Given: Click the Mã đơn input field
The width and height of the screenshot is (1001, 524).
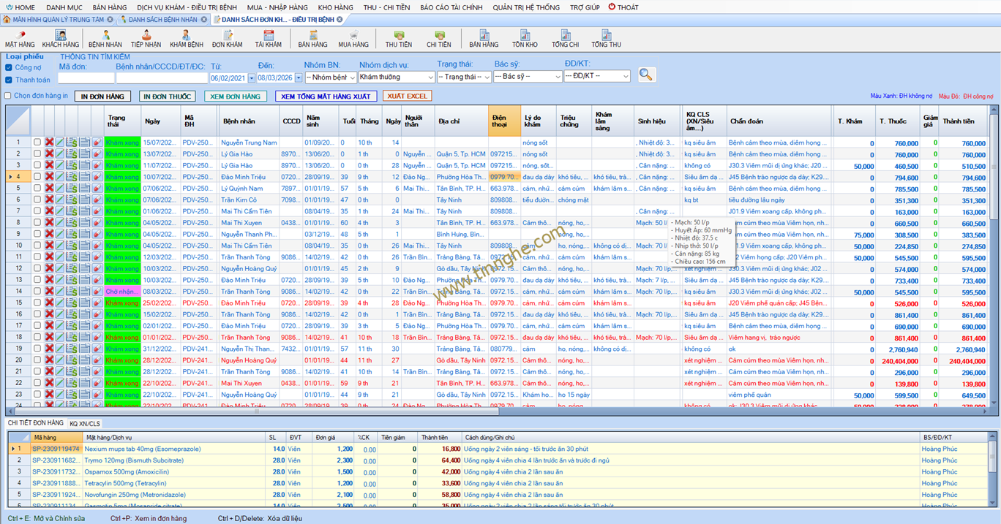Looking at the screenshot, I should (86, 77).
